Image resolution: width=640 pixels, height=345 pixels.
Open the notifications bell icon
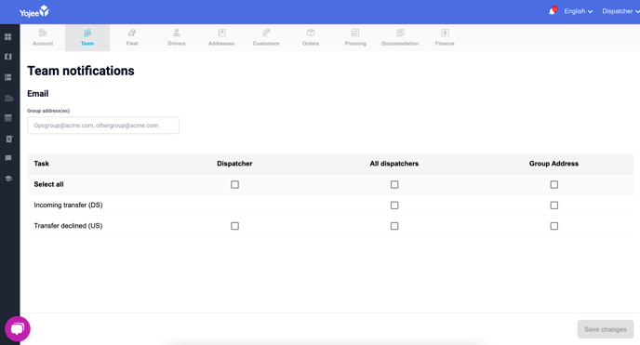tap(553, 11)
